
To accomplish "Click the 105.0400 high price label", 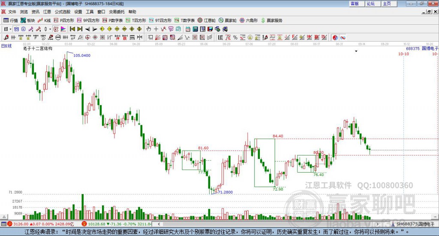I will (82, 56).
